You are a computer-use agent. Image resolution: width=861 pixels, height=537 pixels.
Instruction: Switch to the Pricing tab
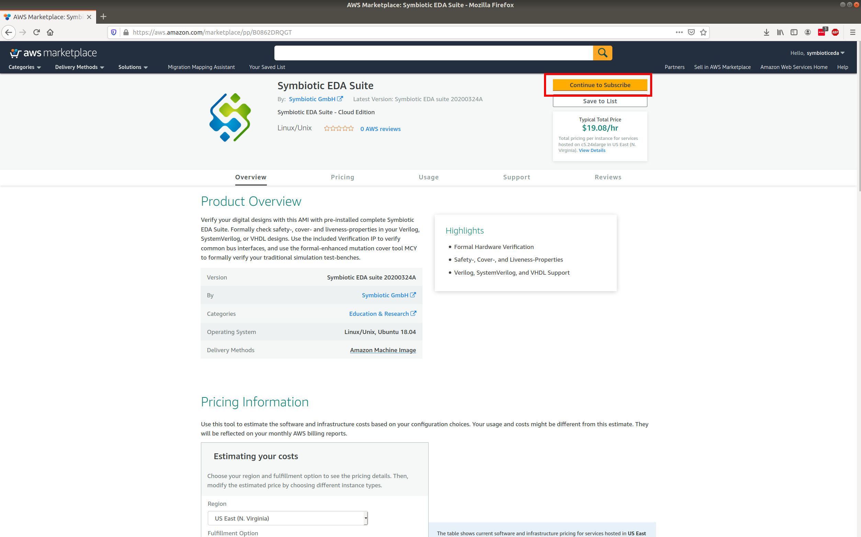[x=342, y=177]
